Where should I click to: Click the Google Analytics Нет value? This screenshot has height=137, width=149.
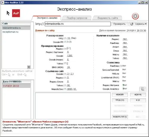(x=125, y=89)
